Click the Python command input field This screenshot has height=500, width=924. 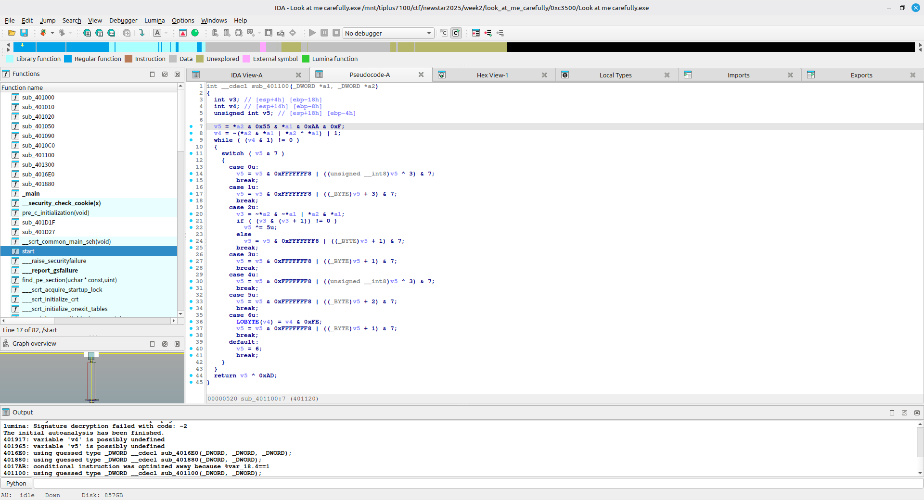click(476, 483)
